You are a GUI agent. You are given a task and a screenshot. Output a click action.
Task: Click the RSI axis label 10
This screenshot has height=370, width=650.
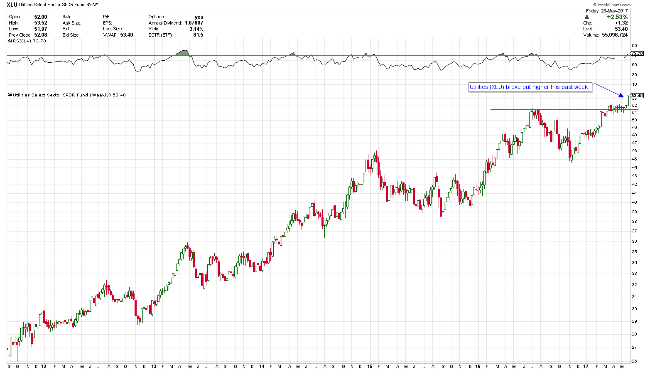(634, 84)
